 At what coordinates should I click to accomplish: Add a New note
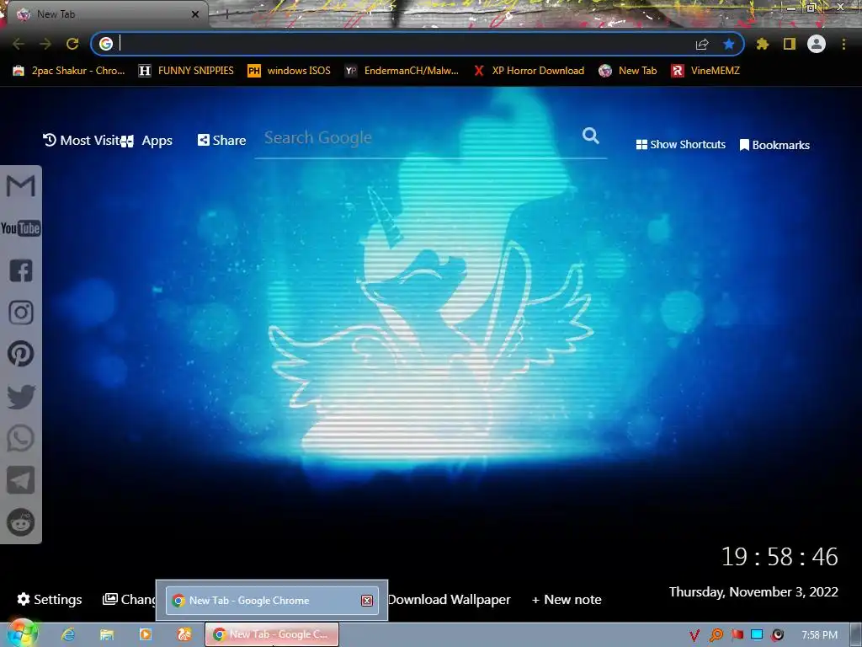567,599
